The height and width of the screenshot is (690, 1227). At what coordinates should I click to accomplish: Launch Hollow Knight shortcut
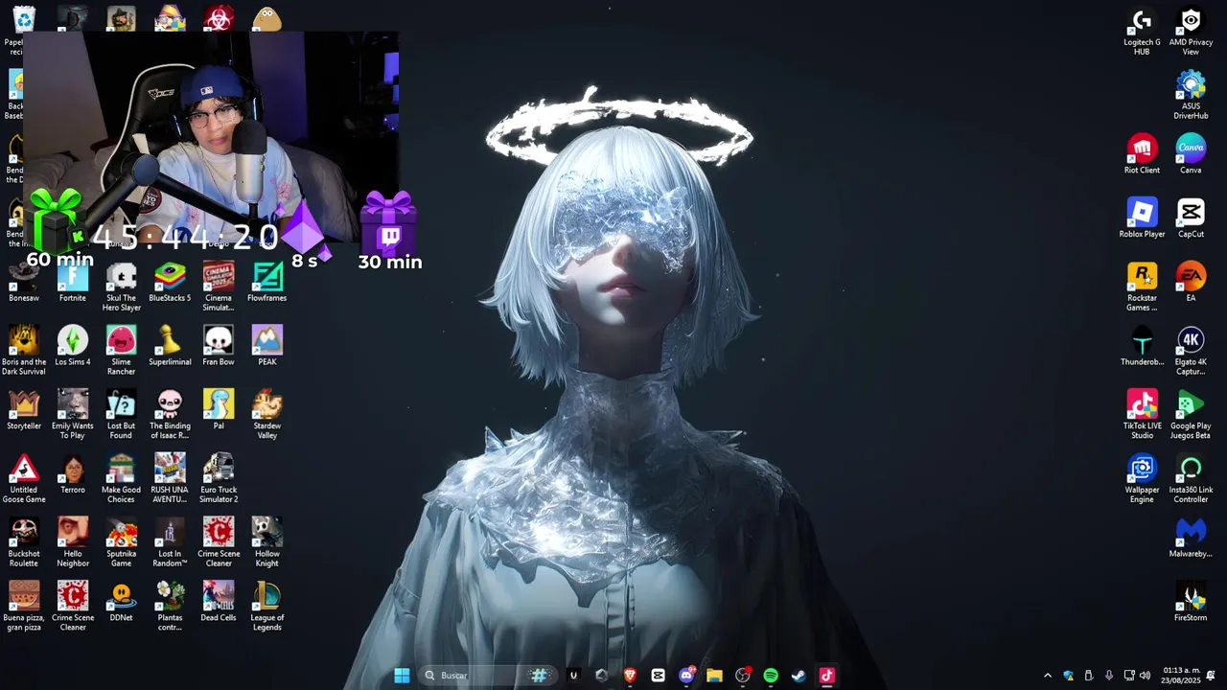[267, 543]
